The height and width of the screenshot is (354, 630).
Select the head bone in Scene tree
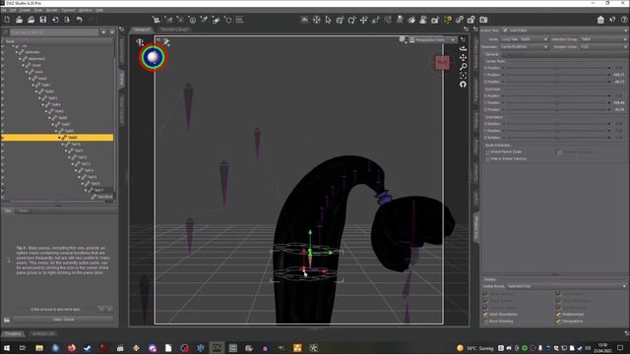point(41,79)
